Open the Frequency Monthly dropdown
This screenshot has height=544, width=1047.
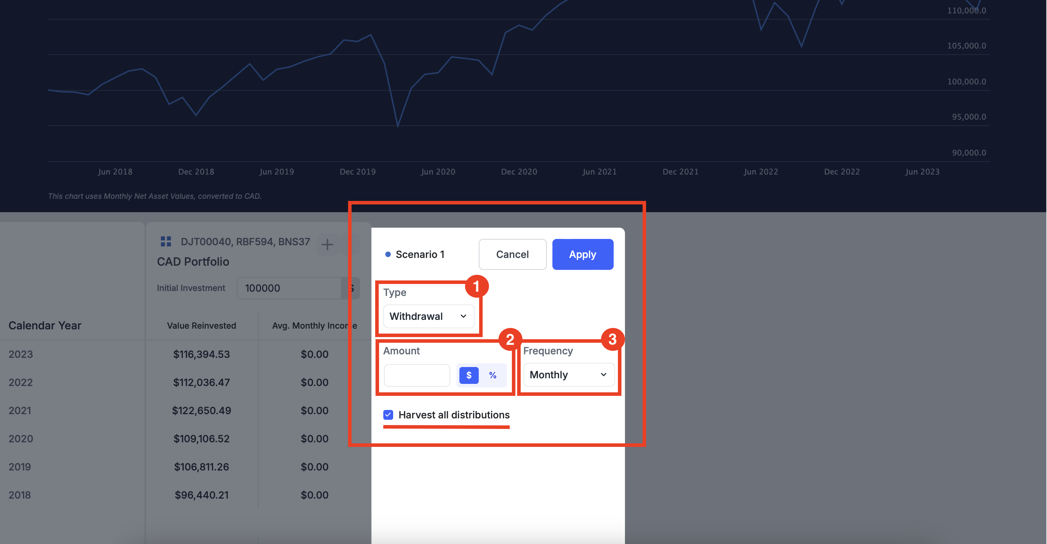coord(568,374)
